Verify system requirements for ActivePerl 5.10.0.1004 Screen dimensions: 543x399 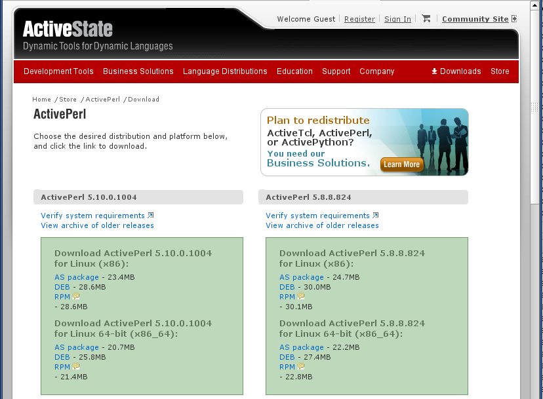(x=93, y=216)
